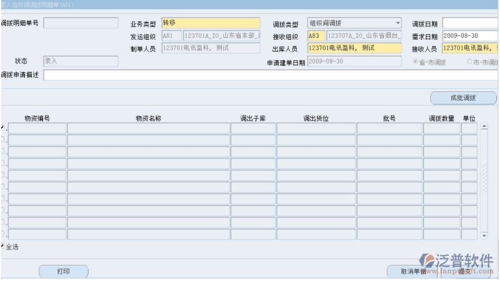Click the scrollbar down arrow beside the table
The width and height of the screenshot is (500, 281).
(484, 236)
